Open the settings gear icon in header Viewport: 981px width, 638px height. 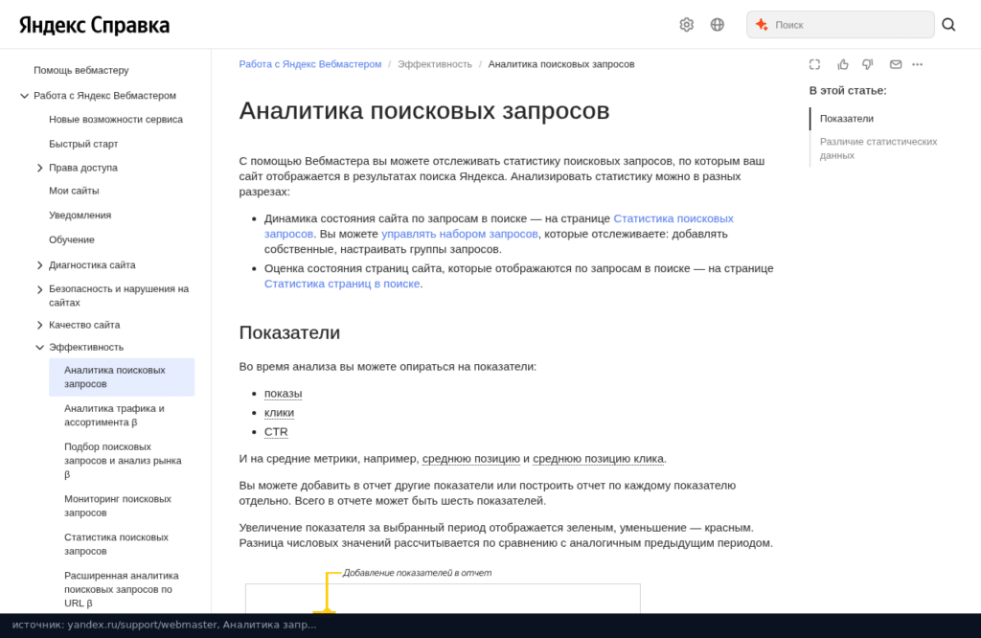[686, 24]
